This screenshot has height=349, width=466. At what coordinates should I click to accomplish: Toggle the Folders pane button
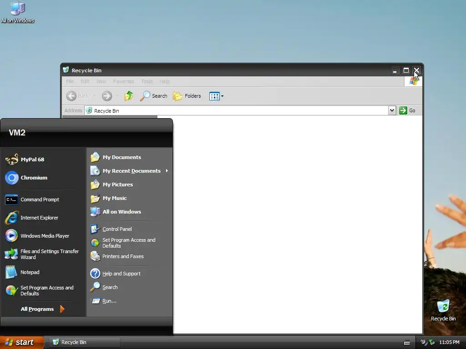187,96
